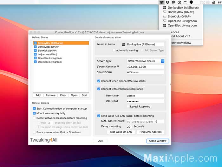Click the memory bars indicator in menu bar
Viewport: 222px width, 167px height.
pyautogui.click(x=208, y=2)
